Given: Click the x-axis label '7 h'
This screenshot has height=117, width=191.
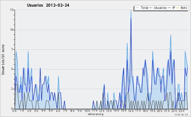Looking at the screenshot, I should 65,111.
